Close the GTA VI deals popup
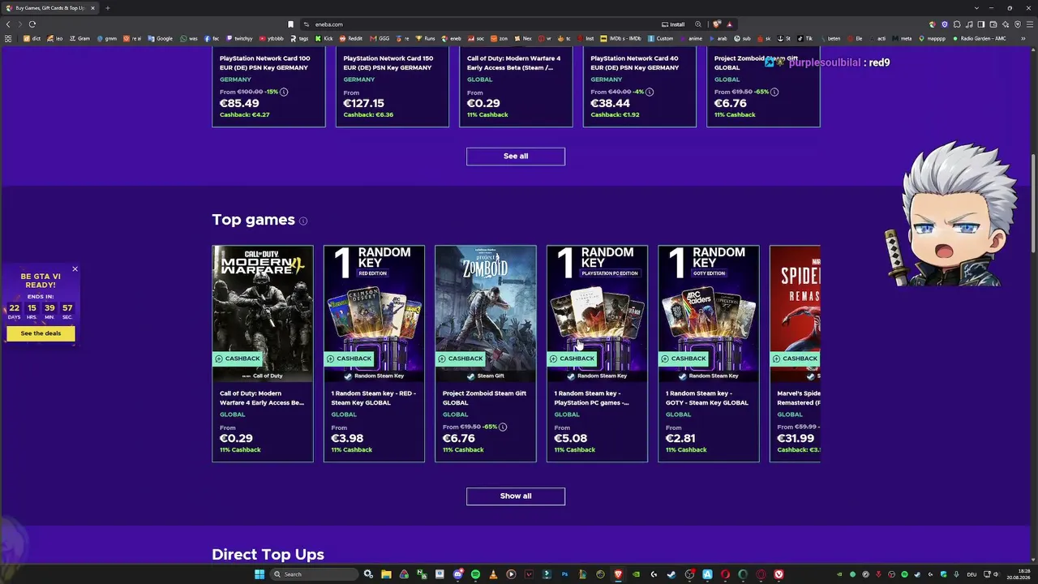Image resolution: width=1038 pixels, height=584 pixels. (75, 269)
